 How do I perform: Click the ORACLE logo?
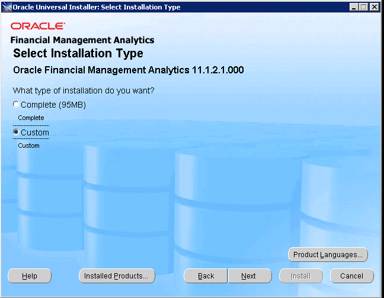[x=38, y=26]
